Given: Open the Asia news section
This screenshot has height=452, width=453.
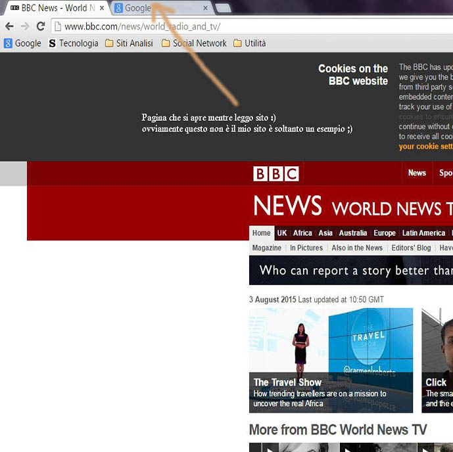Looking at the screenshot, I should pyautogui.click(x=325, y=233).
